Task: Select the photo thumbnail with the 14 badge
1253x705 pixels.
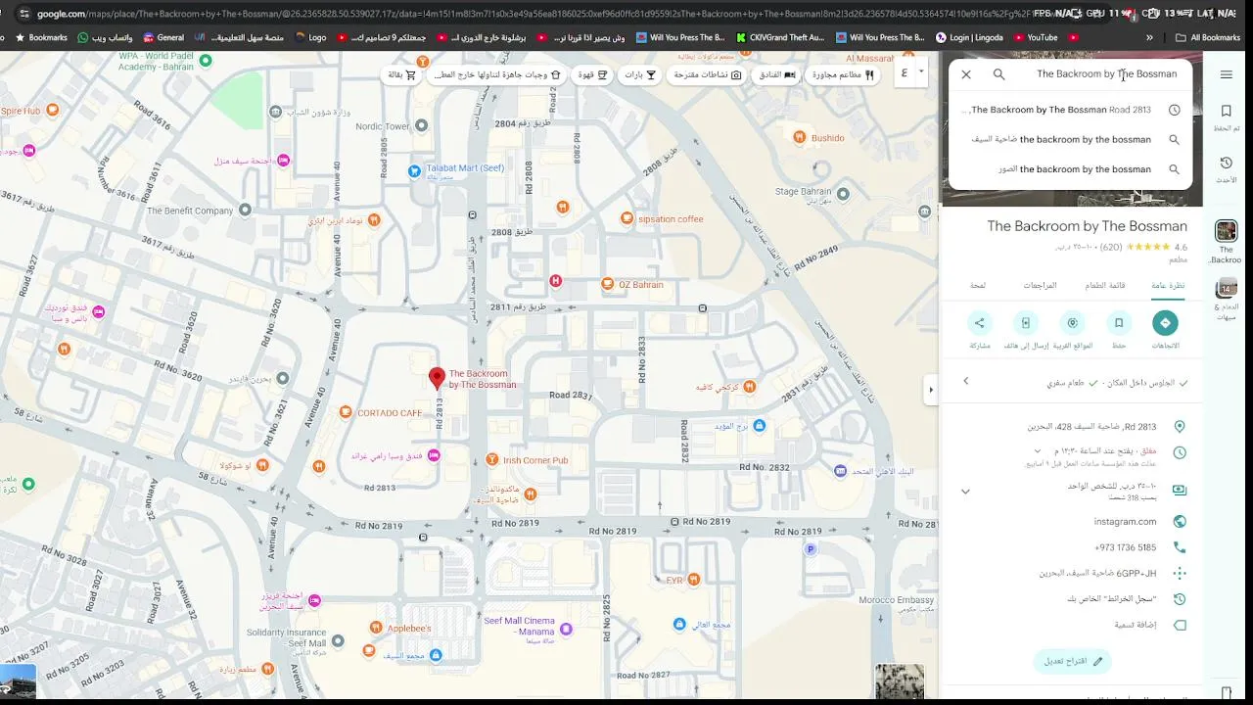Action: click(x=1226, y=289)
